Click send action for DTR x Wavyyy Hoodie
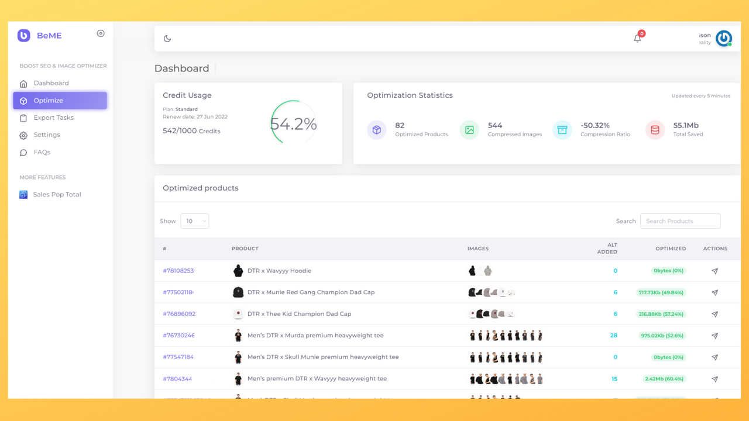 pos(714,271)
